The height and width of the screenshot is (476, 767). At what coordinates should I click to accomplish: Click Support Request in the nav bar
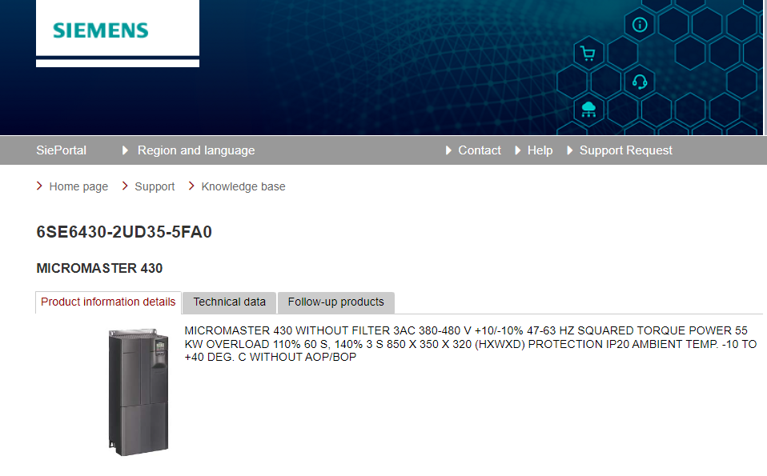[x=625, y=150]
